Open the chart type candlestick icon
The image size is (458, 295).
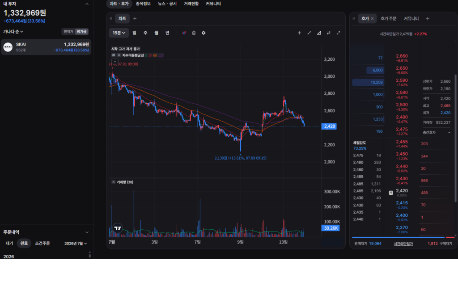184,33
